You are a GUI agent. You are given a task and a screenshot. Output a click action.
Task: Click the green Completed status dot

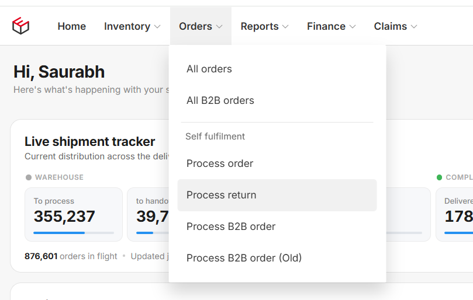pos(439,177)
